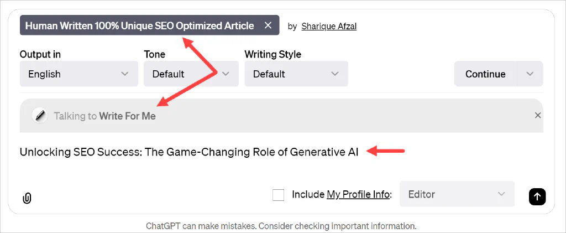Remove the Human Written SEO Article template
This screenshot has height=233, width=566.
point(268,25)
